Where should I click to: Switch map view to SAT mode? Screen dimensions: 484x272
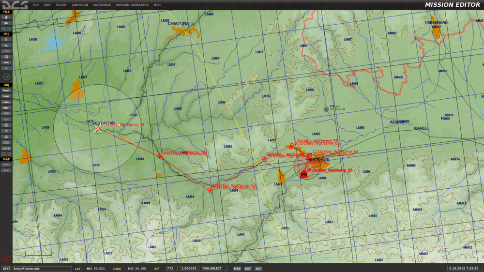(247, 269)
